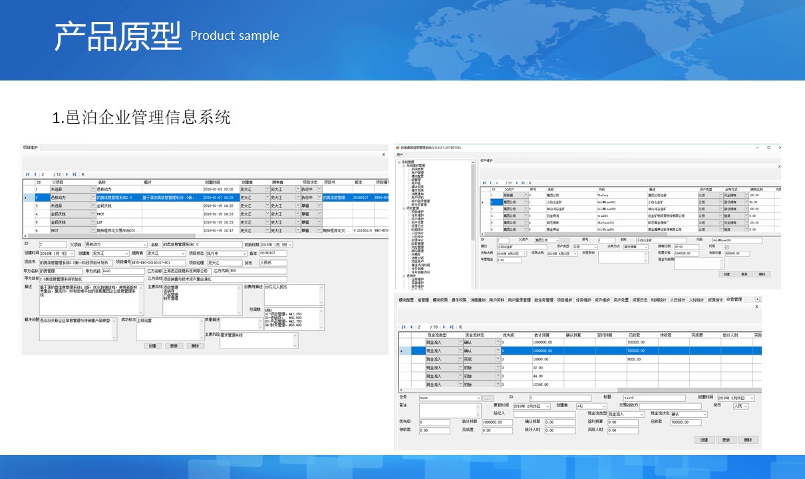Click refresh R in 收客管理 navigator

tap(460, 327)
